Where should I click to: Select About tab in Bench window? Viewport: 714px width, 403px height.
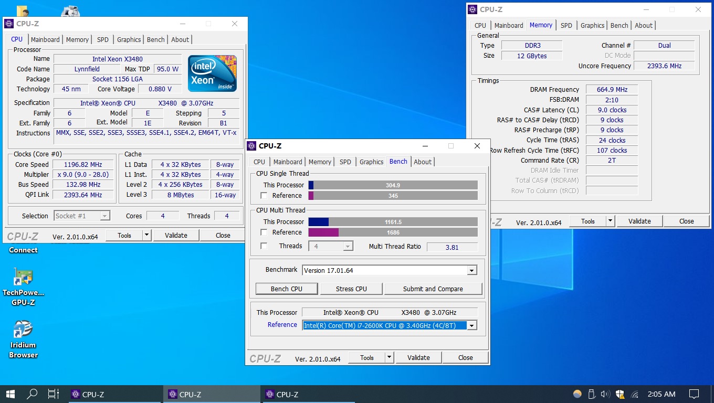(x=423, y=162)
